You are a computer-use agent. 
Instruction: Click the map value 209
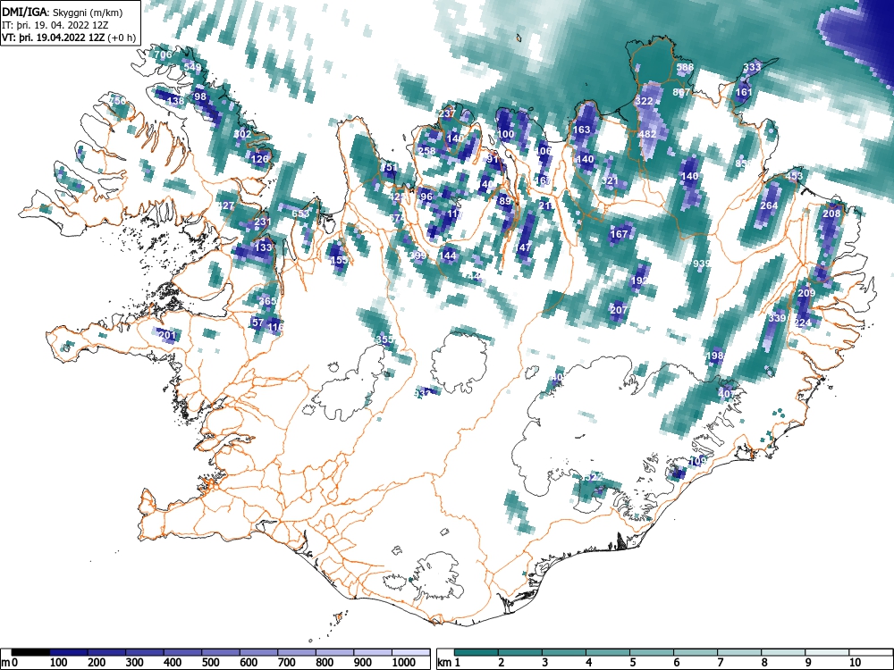[806, 293]
